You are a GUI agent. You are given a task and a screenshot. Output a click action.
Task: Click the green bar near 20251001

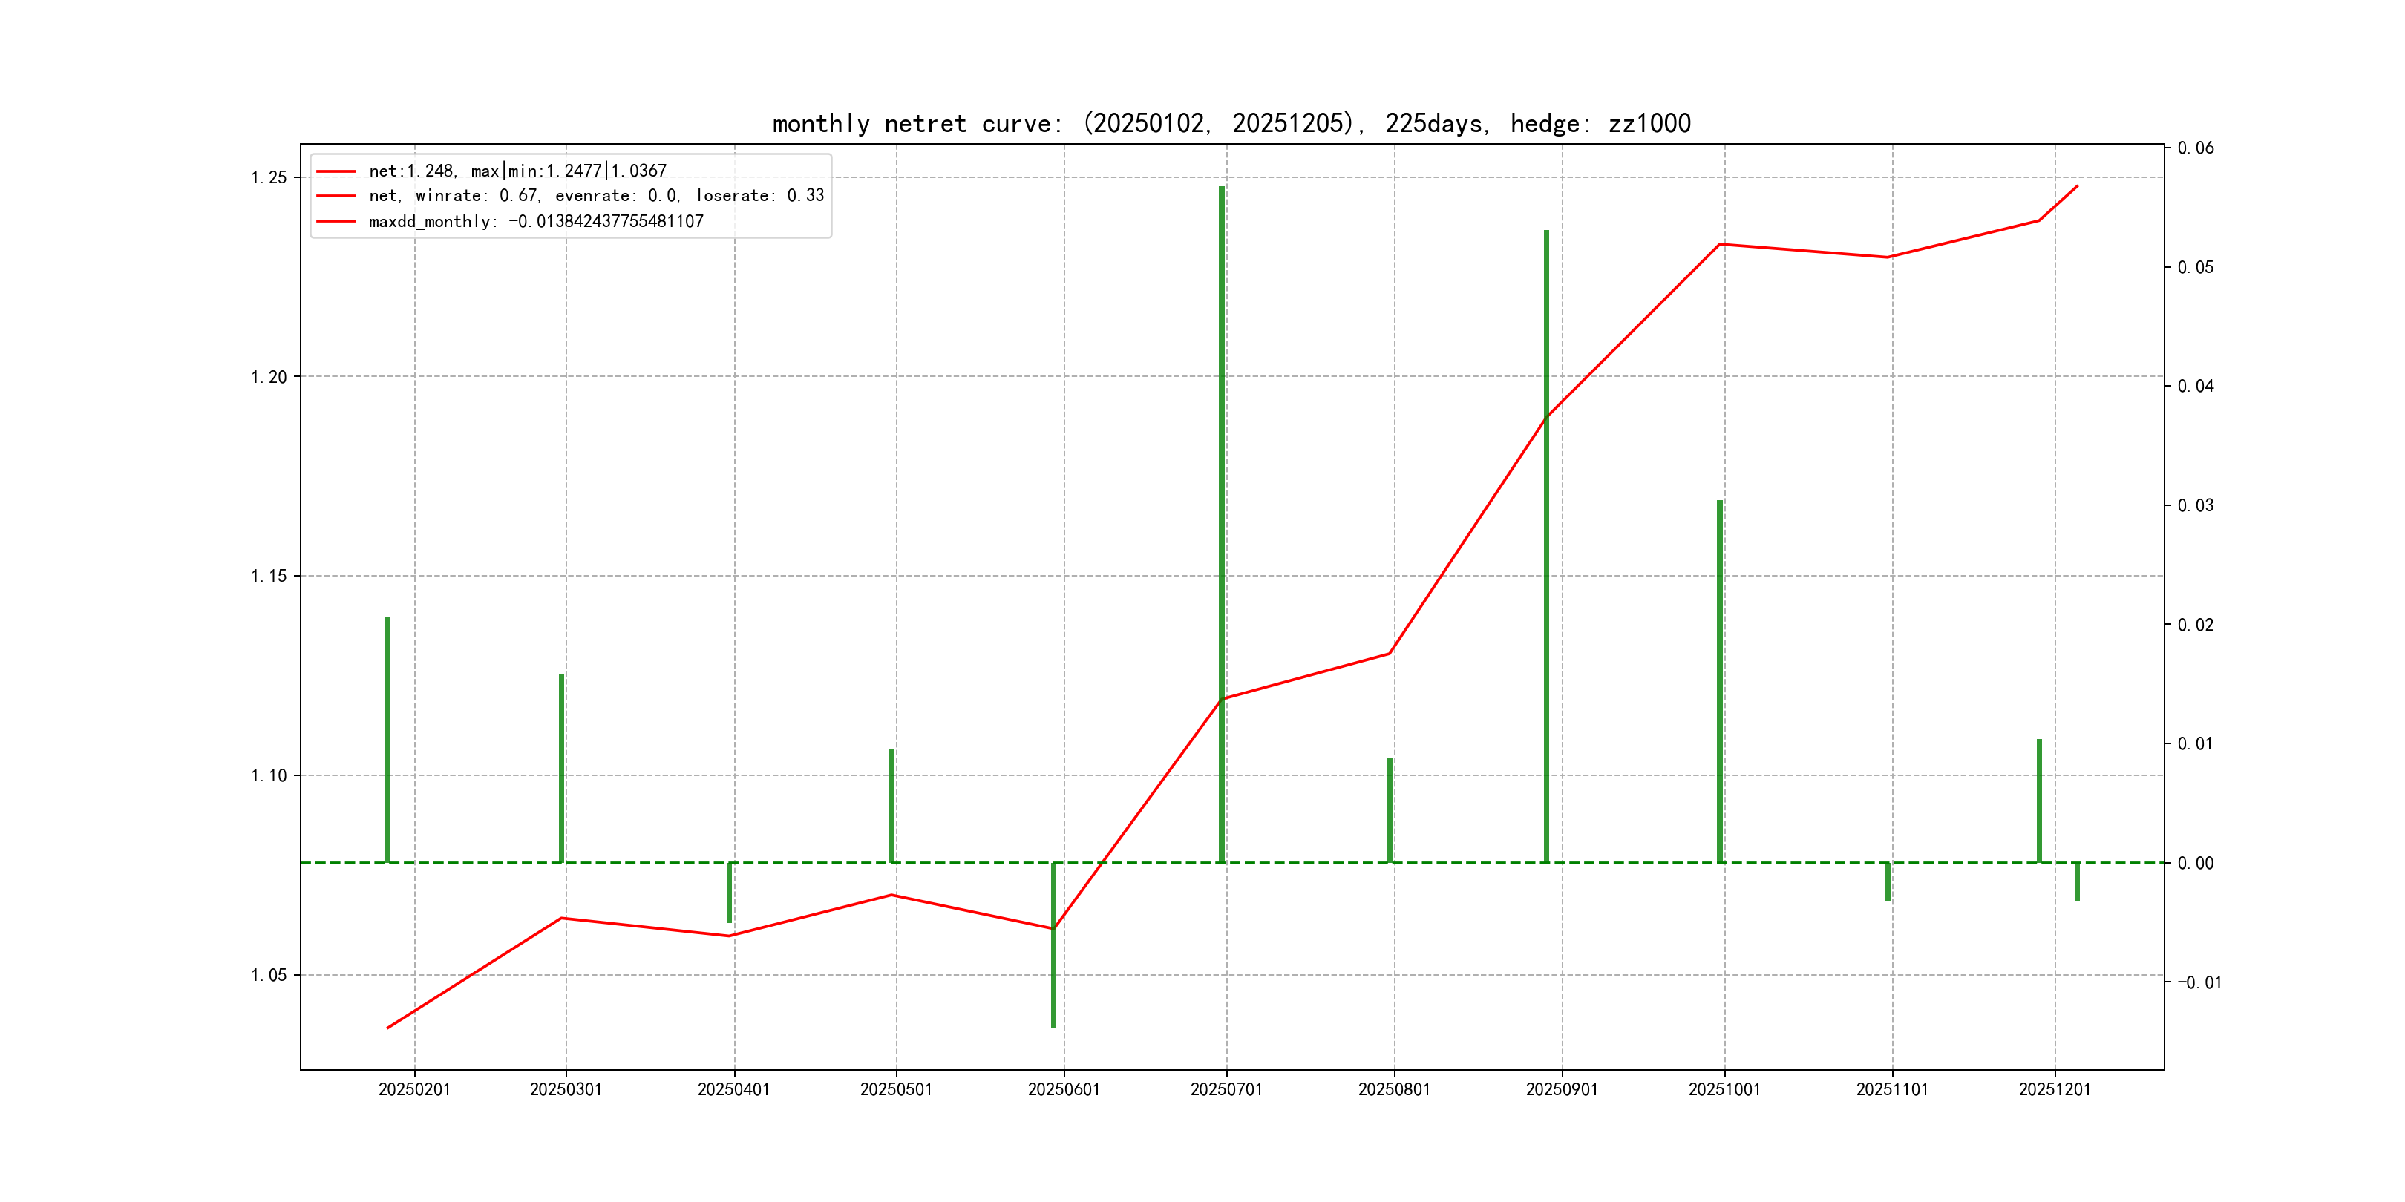(x=1720, y=681)
